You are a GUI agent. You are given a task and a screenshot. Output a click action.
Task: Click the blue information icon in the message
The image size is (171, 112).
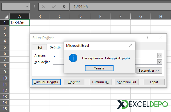73,58
